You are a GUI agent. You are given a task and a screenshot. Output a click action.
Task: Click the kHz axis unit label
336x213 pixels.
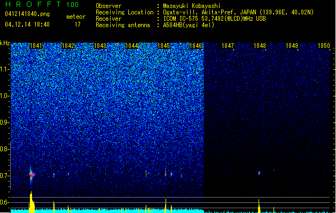pyautogui.click(x=5, y=43)
